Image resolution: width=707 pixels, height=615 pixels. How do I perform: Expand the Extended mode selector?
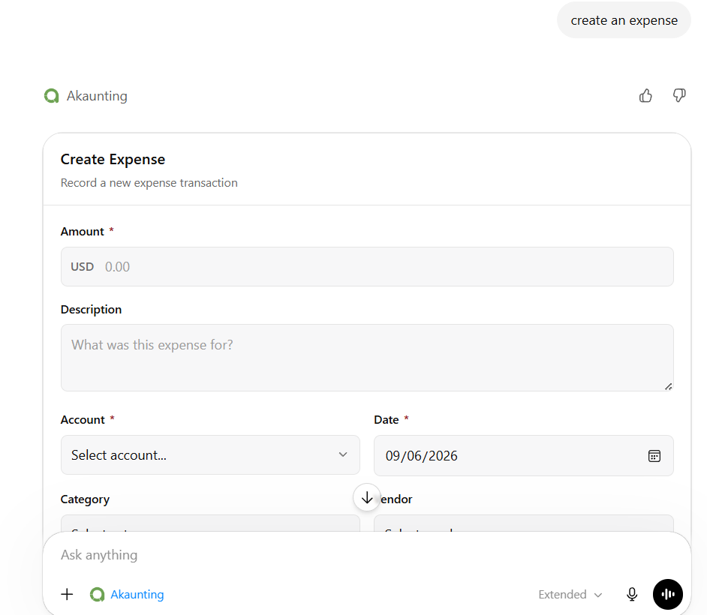click(570, 595)
